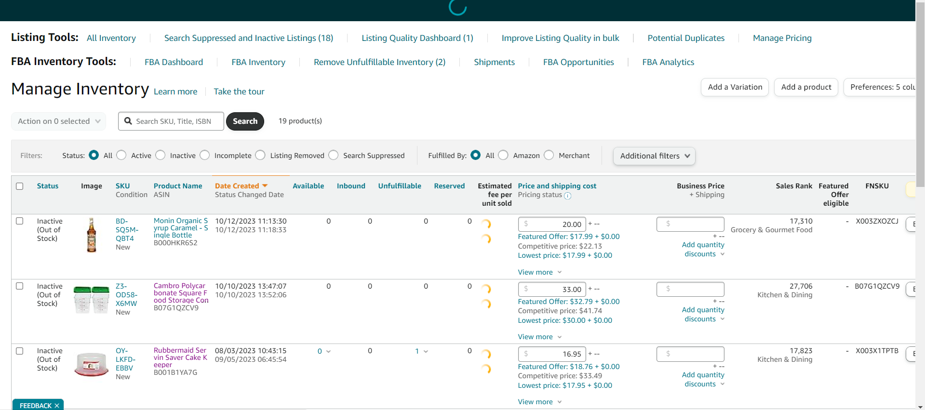Open Preferences columns button
925x410 pixels.
click(880, 87)
